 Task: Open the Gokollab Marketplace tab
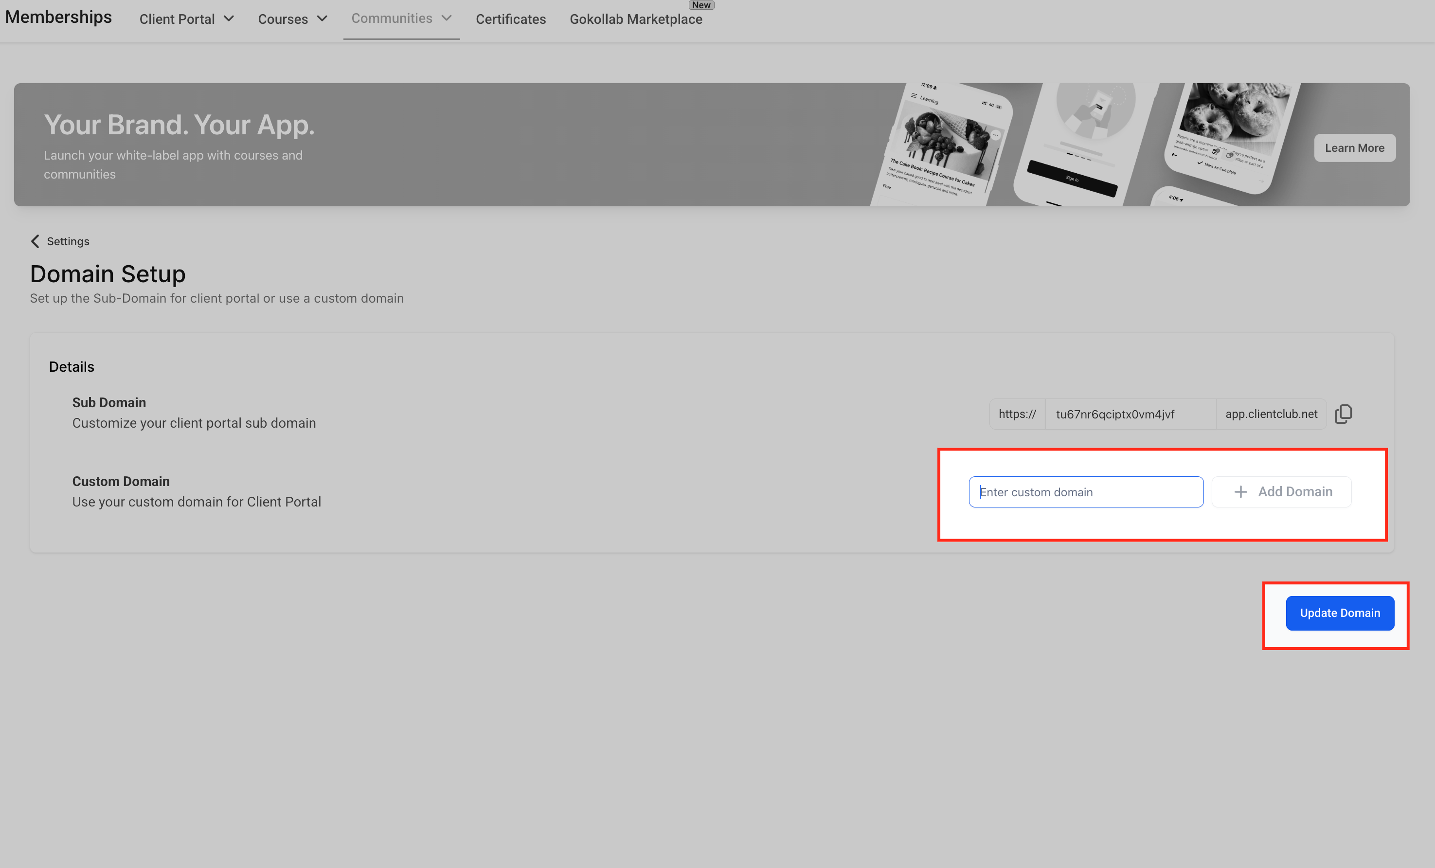click(635, 19)
